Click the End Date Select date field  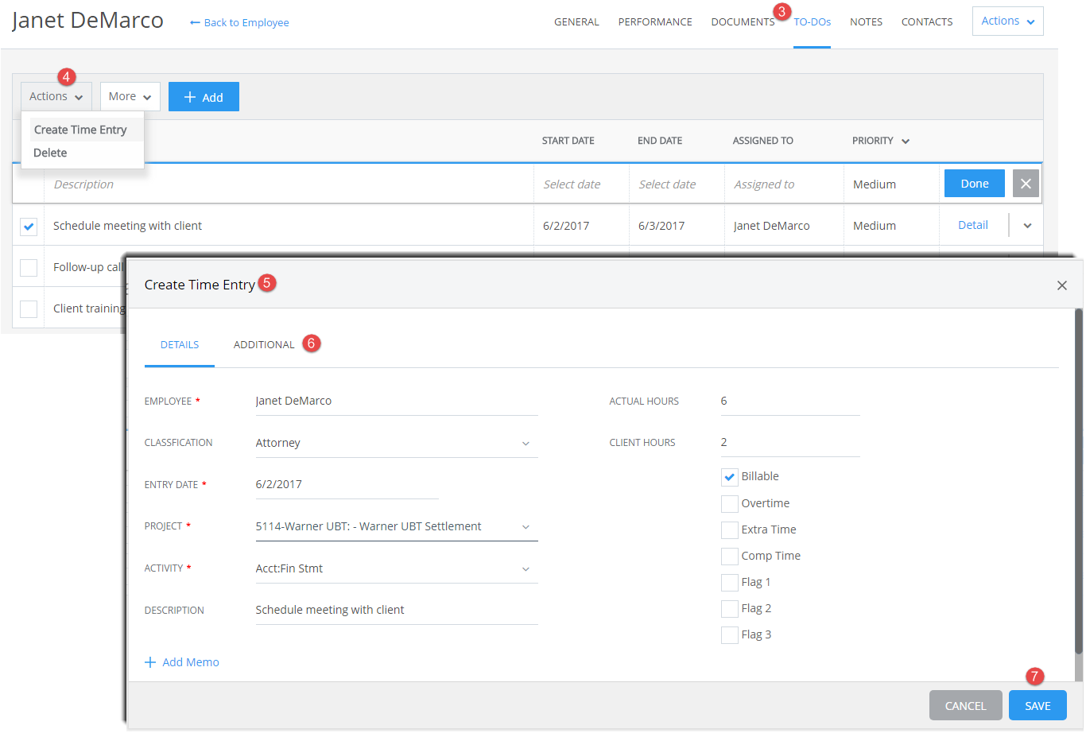click(x=677, y=184)
